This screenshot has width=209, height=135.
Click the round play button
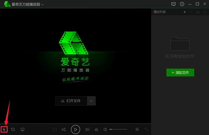click(x=76, y=129)
